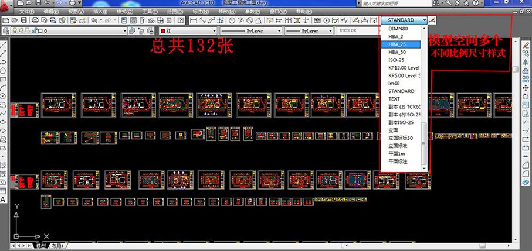The image size is (532, 251).
Task: Click the New file icon in the standard toolbar
Action: click(x=6, y=20)
